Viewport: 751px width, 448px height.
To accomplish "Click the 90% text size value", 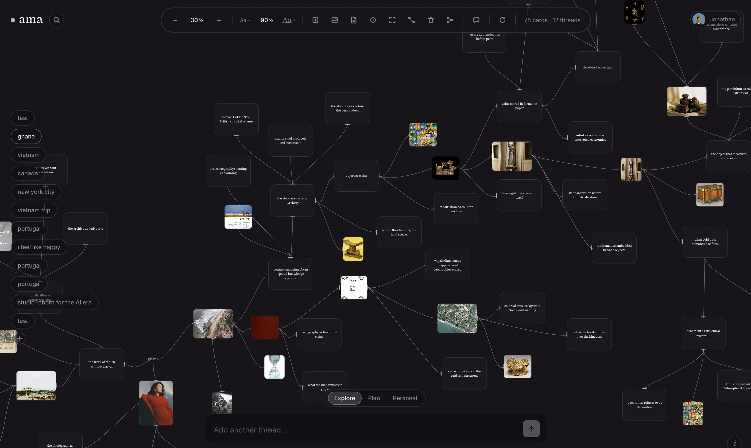I will (267, 20).
